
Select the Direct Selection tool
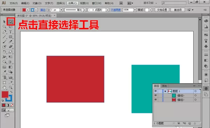(x=10, y=22)
